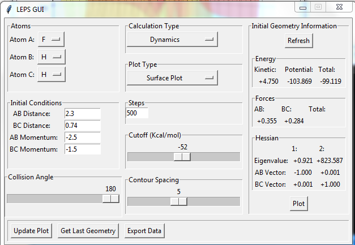Click the Export Data button
Screen dimensions: 355x245
click(144, 230)
